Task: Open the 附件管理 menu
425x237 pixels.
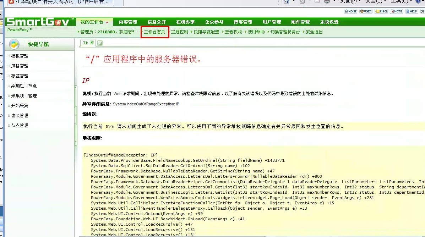Action: click(300, 22)
